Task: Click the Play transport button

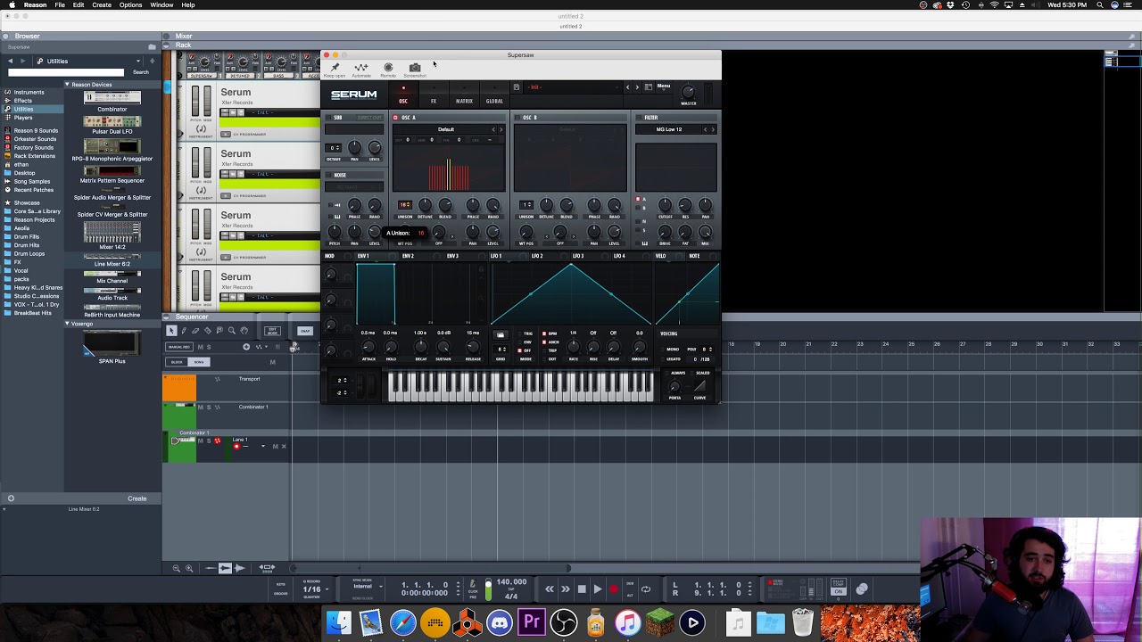Action: (x=598, y=589)
